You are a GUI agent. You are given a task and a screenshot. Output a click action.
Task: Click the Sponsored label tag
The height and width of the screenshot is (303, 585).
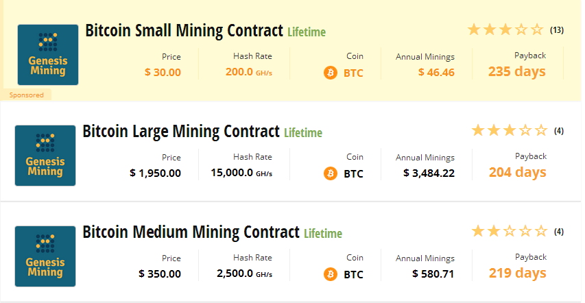point(26,95)
